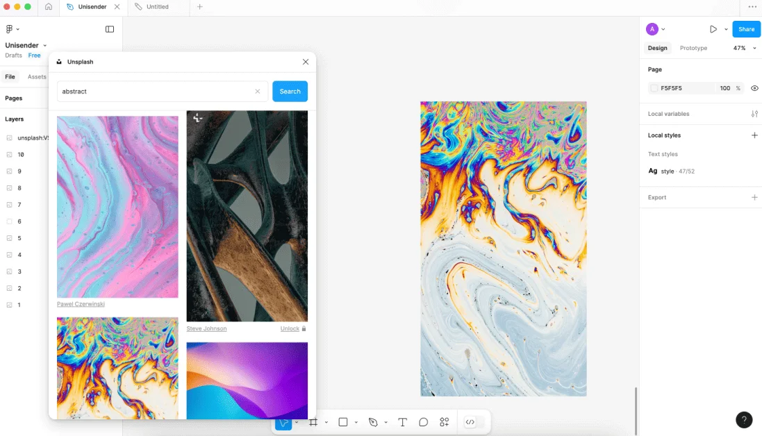Viewport: 762px width, 436px height.
Task: Select the Frame tool
Action: 313,422
